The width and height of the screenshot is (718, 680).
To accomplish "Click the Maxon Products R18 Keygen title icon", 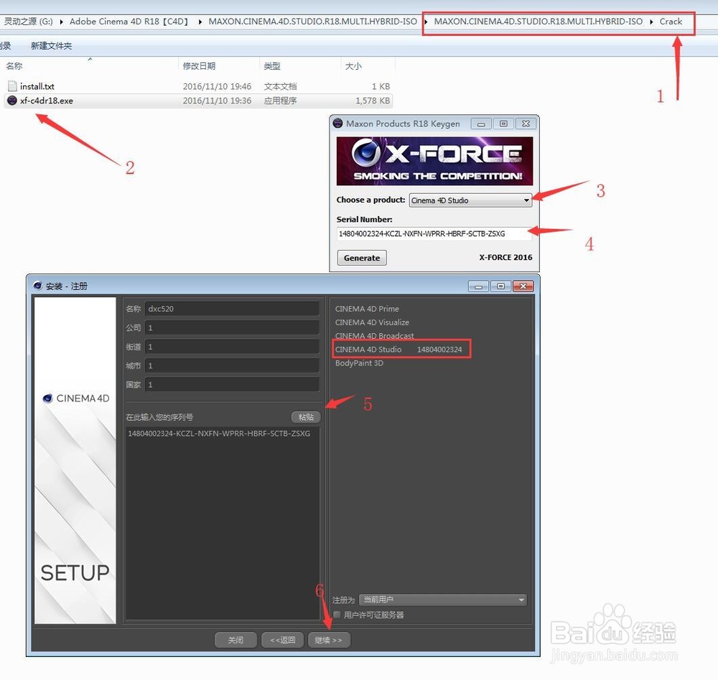I will [x=338, y=124].
